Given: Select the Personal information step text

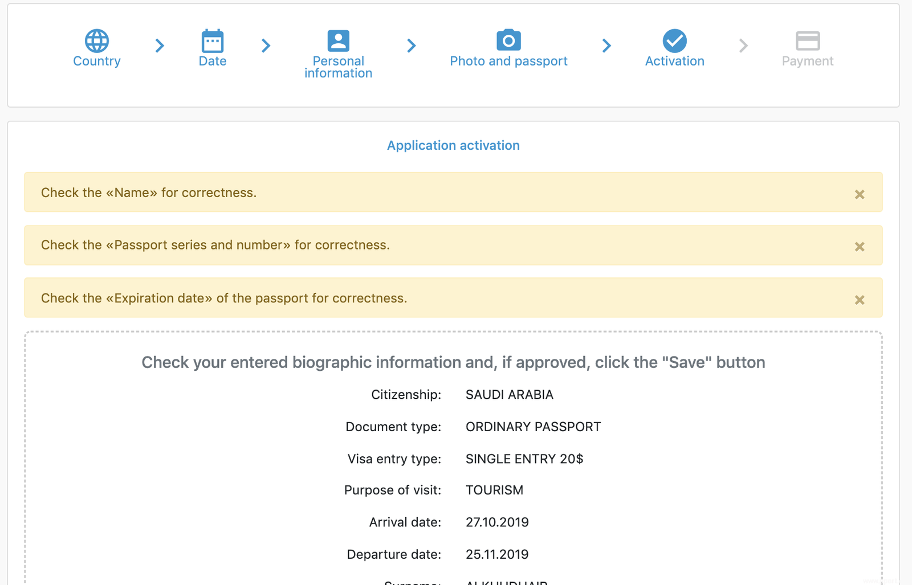Looking at the screenshot, I should point(338,67).
